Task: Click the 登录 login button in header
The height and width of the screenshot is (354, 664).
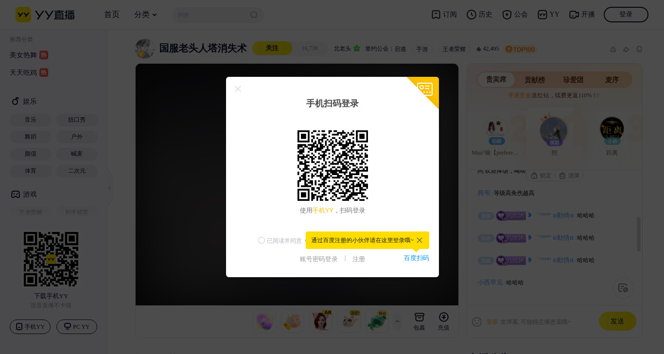Action: 626,15
